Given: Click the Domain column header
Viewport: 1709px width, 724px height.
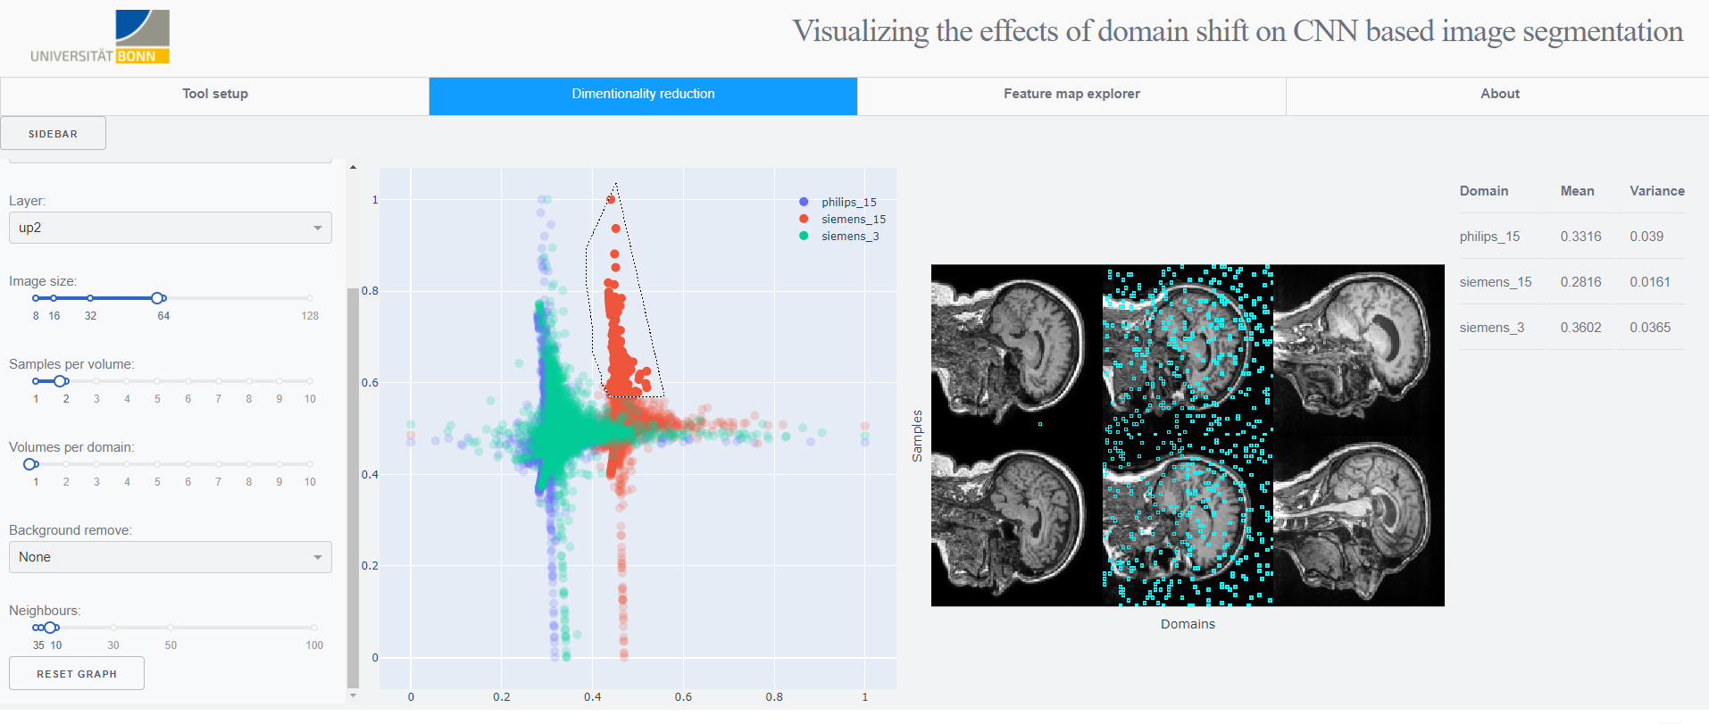Looking at the screenshot, I should (1484, 191).
